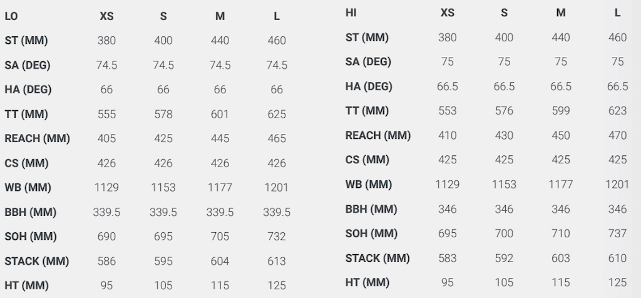Click the HI seat tube value 440
Image resolution: width=641 pixels, height=298 pixels.
(x=561, y=38)
